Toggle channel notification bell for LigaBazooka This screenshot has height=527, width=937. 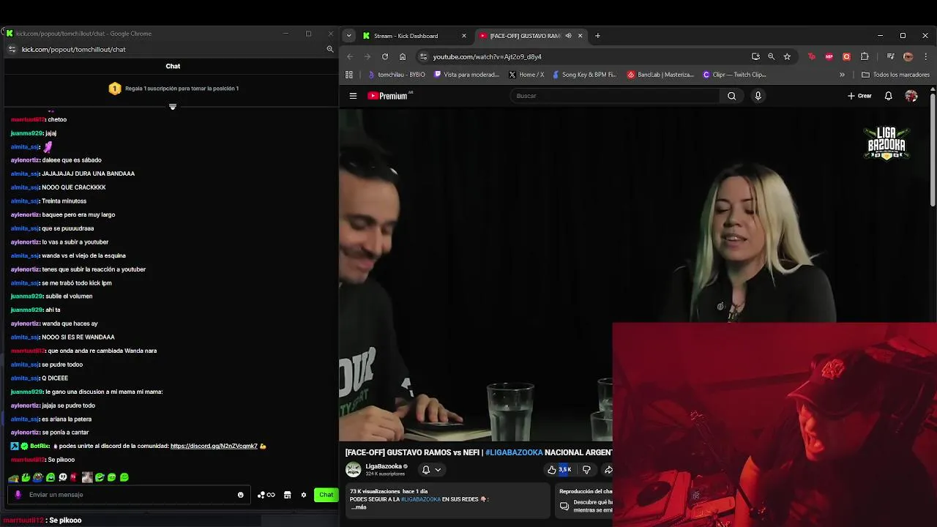click(x=425, y=470)
